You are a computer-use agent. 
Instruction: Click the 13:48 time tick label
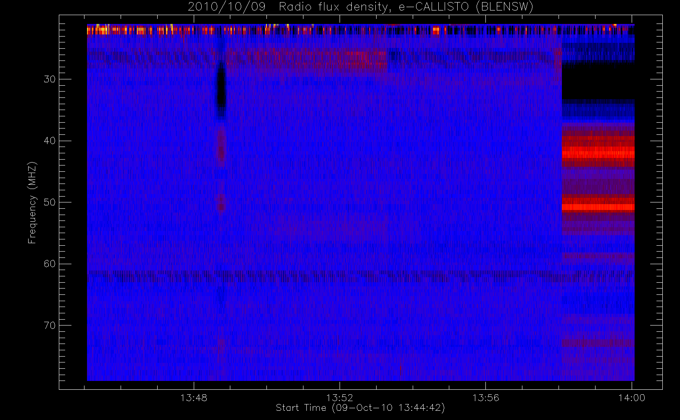[194, 398]
